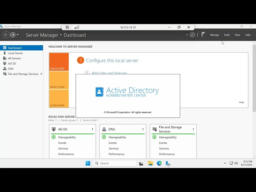Click the Local Server sidebar icon
Screen dimensions: 256x192
point(5,53)
